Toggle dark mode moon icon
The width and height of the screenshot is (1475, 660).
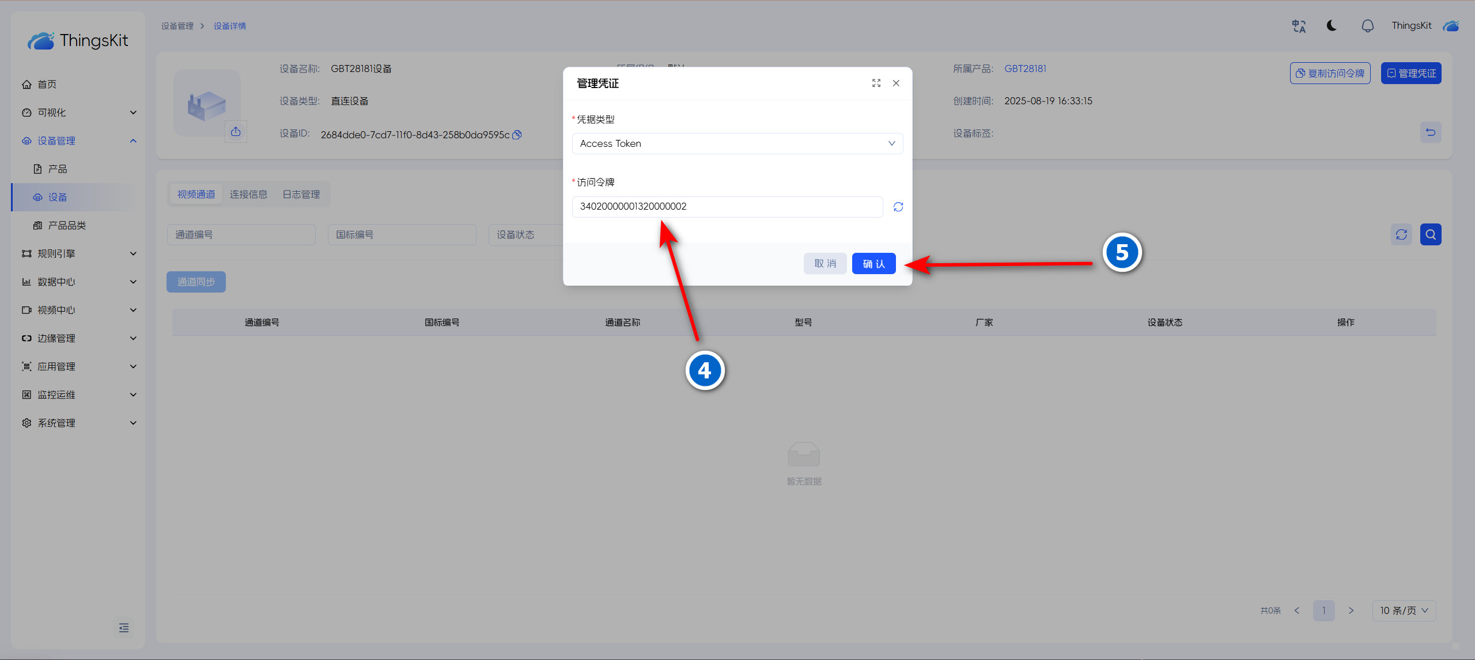pyautogui.click(x=1332, y=25)
